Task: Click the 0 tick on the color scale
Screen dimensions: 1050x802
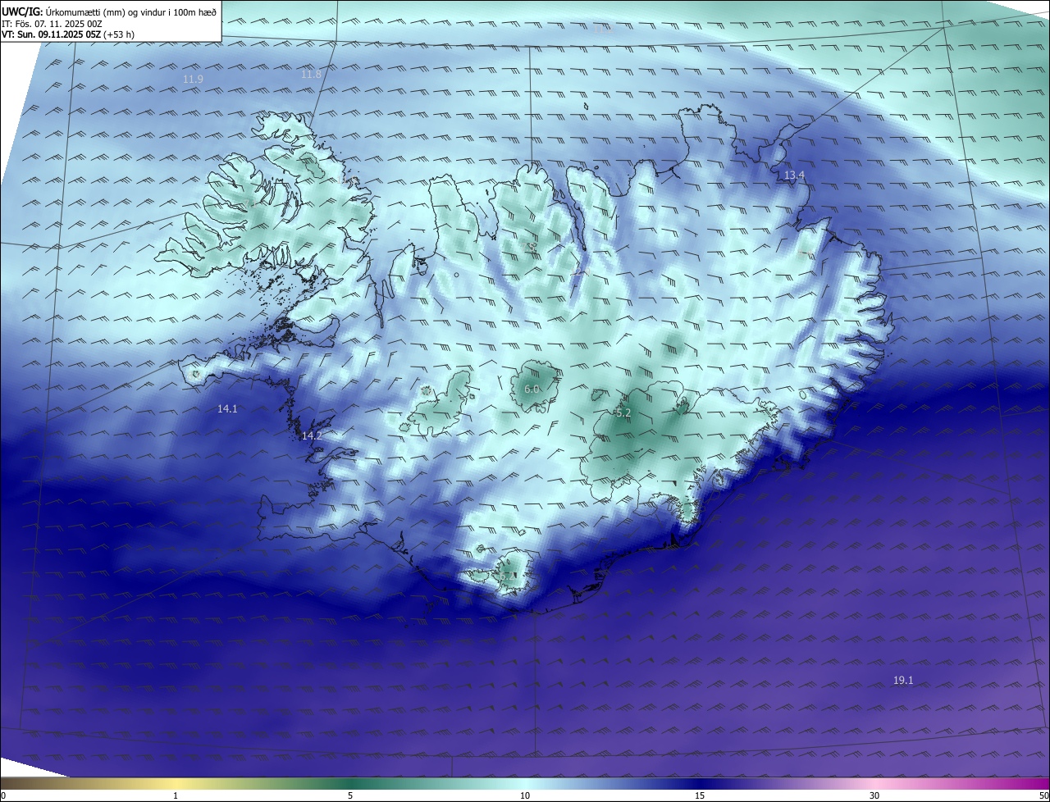Action: click(x=3, y=795)
